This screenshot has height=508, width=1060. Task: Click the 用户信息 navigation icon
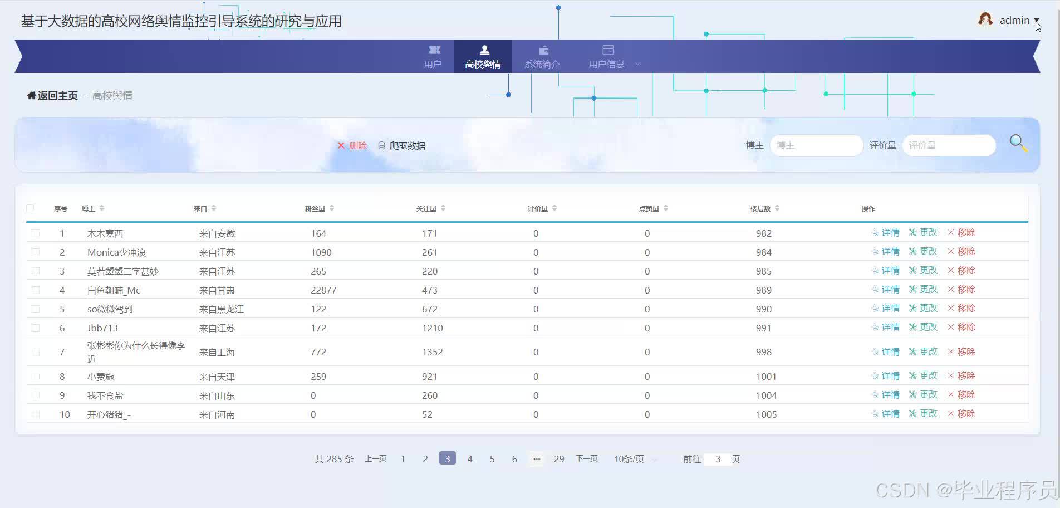pos(607,49)
